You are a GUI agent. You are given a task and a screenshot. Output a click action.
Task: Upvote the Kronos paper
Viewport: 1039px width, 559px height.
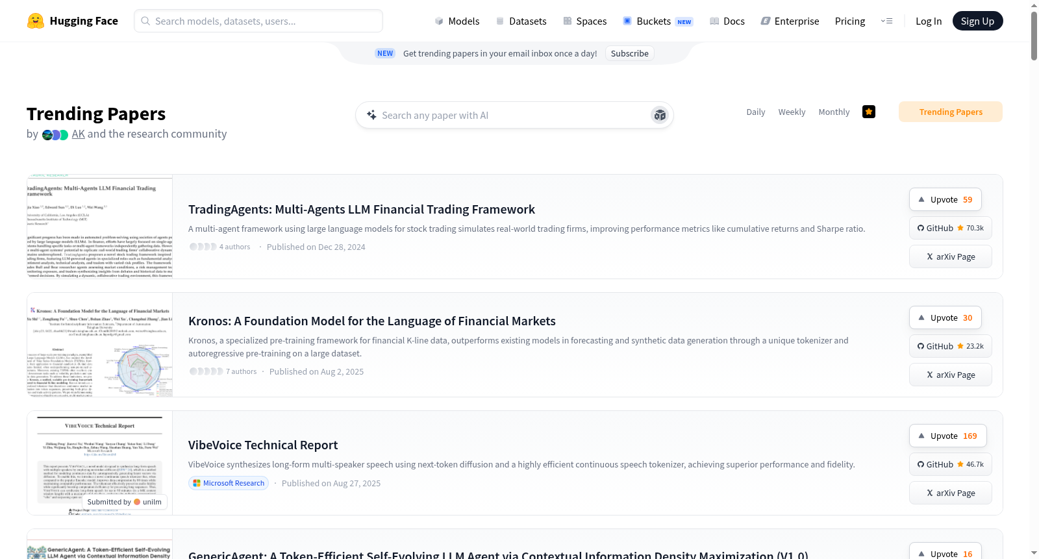coord(945,317)
